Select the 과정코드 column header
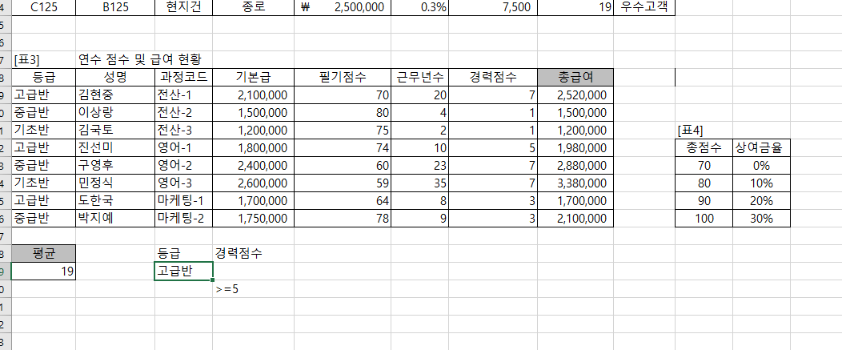Screen dimensions: 842x350 pyautogui.click(x=183, y=78)
